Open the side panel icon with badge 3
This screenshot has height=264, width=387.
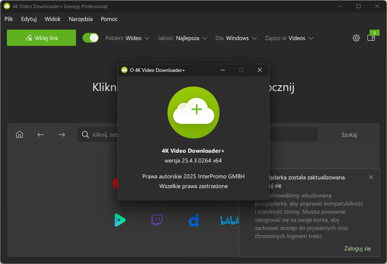point(371,38)
